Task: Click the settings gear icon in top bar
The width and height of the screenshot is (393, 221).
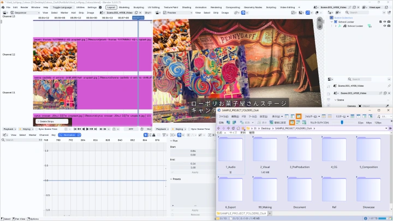Action: coord(100,7)
